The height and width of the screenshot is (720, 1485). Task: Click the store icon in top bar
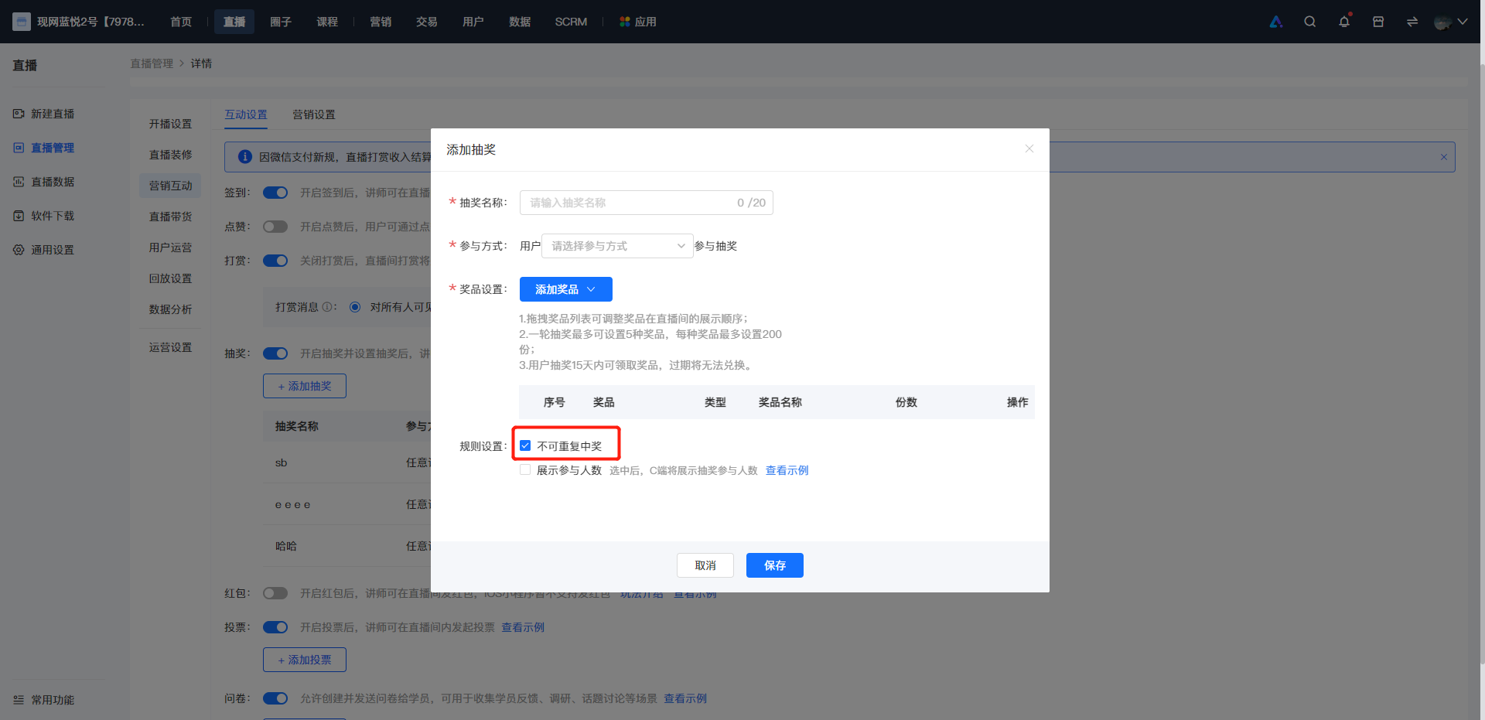click(x=1378, y=22)
